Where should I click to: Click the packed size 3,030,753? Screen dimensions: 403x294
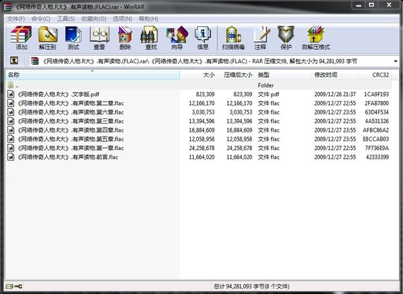tap(240, 112)
